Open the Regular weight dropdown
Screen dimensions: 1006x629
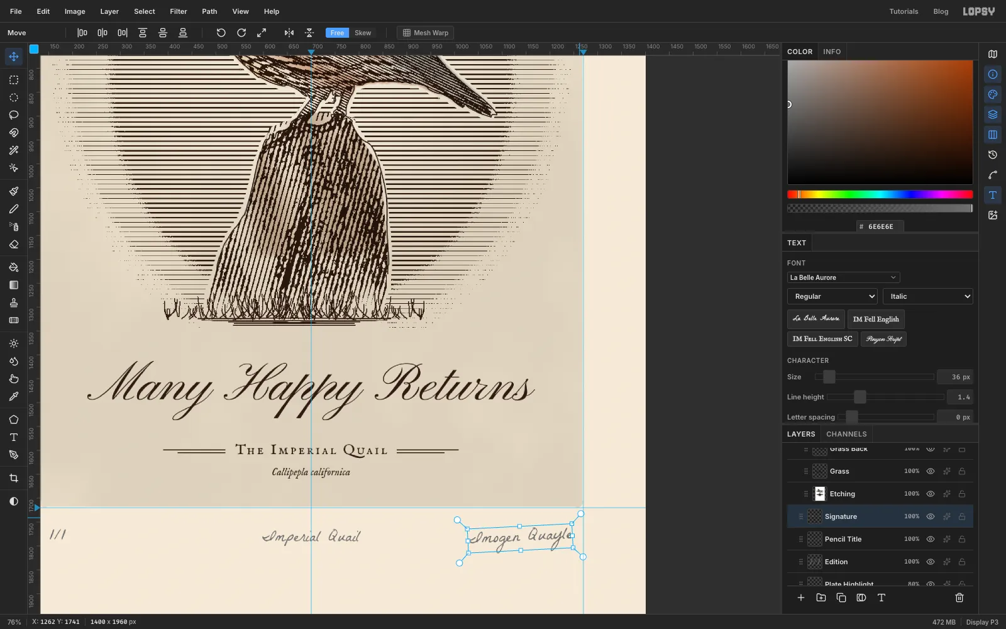832,296
